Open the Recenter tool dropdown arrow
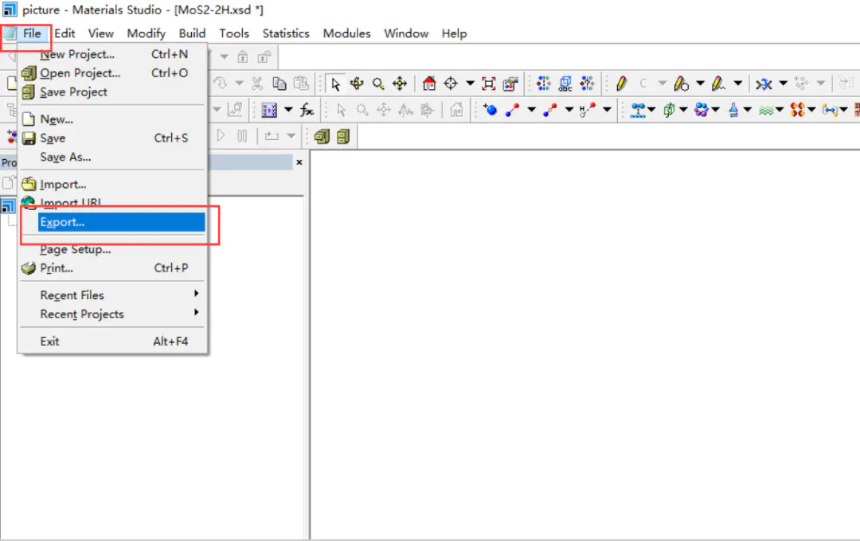 click(x=470, y=84)
